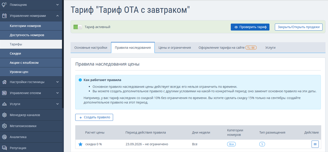Click the Дни недели column header
The height and width of the screenshot is (152, 328).
pyautogui.click(x=201, y=132)
